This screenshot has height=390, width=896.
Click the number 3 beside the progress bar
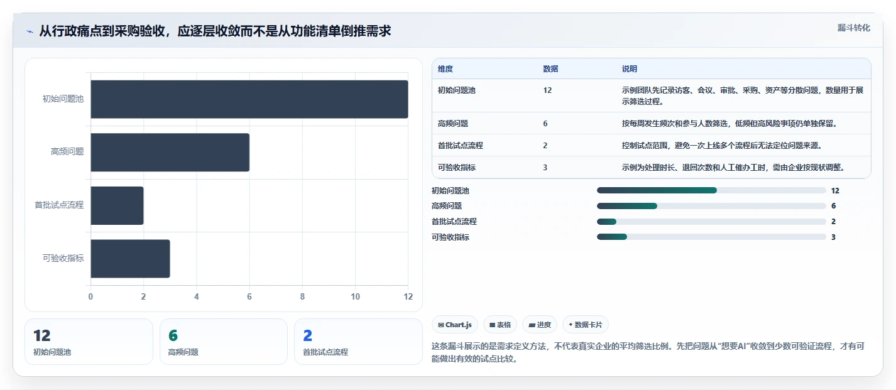[833, 237]
